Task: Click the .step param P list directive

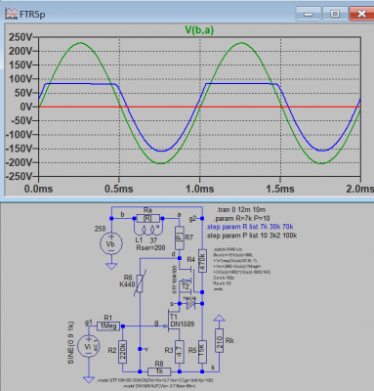Action: pos(252,236)
